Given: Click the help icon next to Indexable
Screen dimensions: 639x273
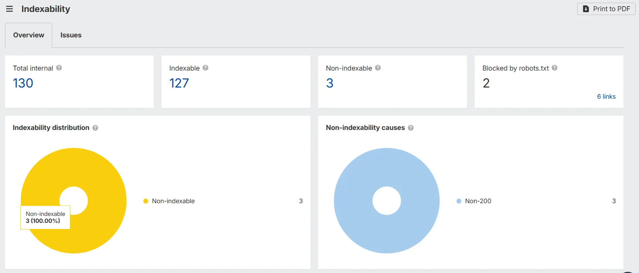Looking at the screenshot, I should pos(205,68).
